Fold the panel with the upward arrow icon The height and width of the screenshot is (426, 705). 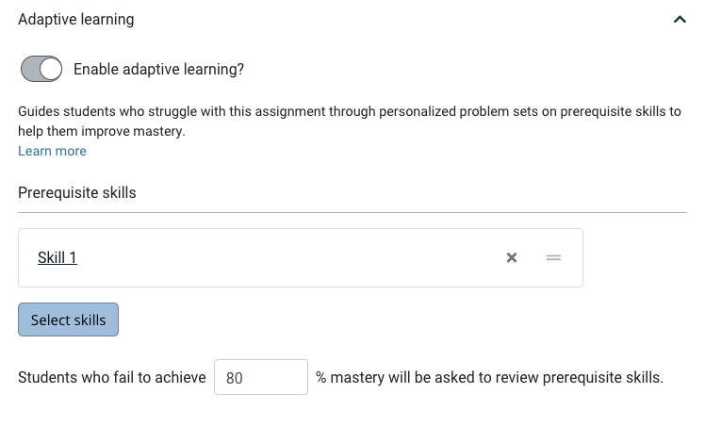[x=680, y=20]
